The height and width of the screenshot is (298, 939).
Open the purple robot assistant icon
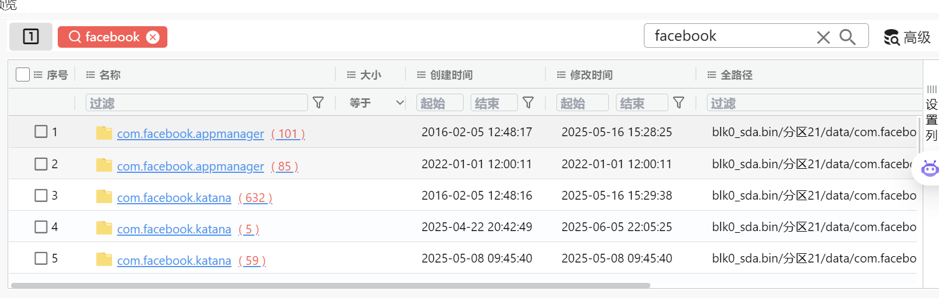930,169
